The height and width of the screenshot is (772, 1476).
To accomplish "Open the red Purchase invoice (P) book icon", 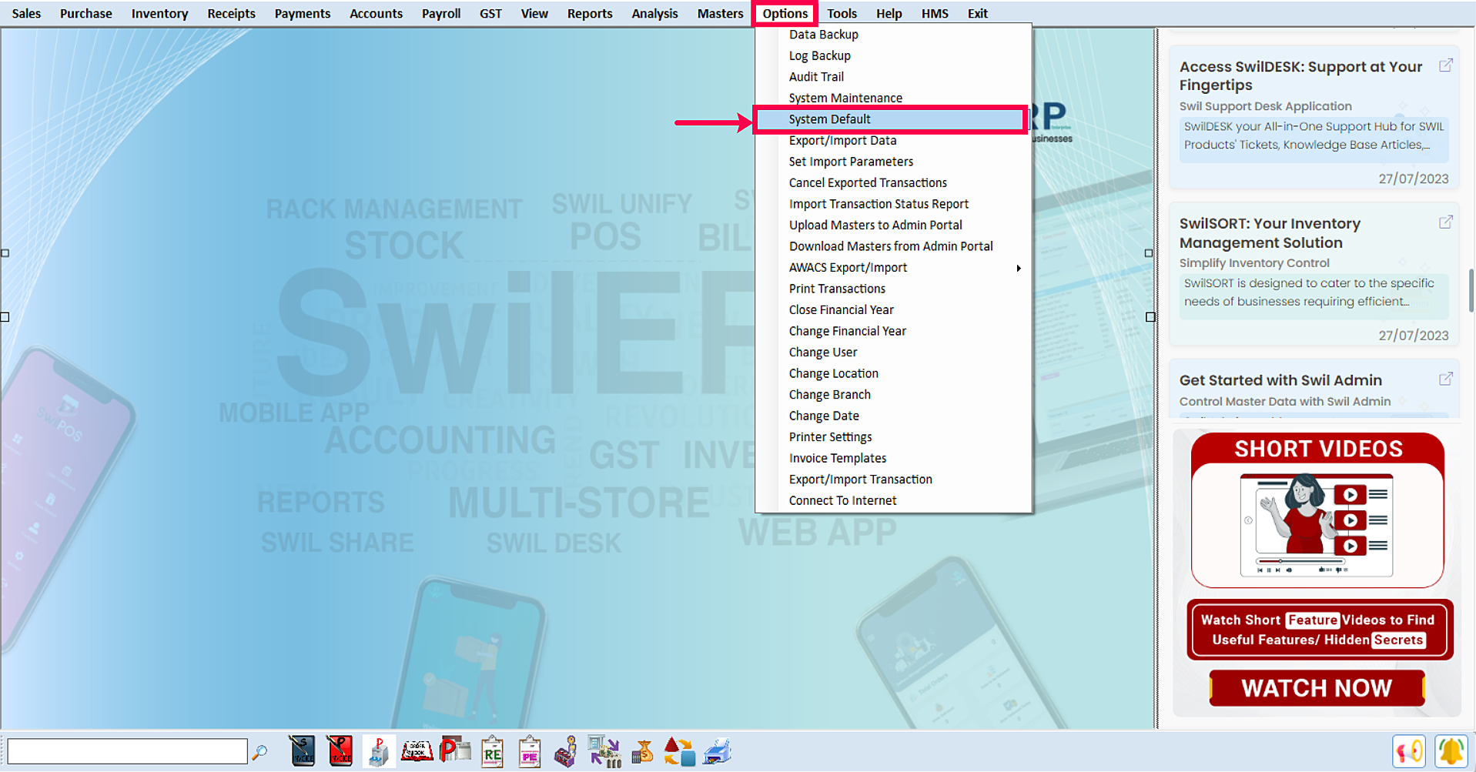I will click(340, 751).
